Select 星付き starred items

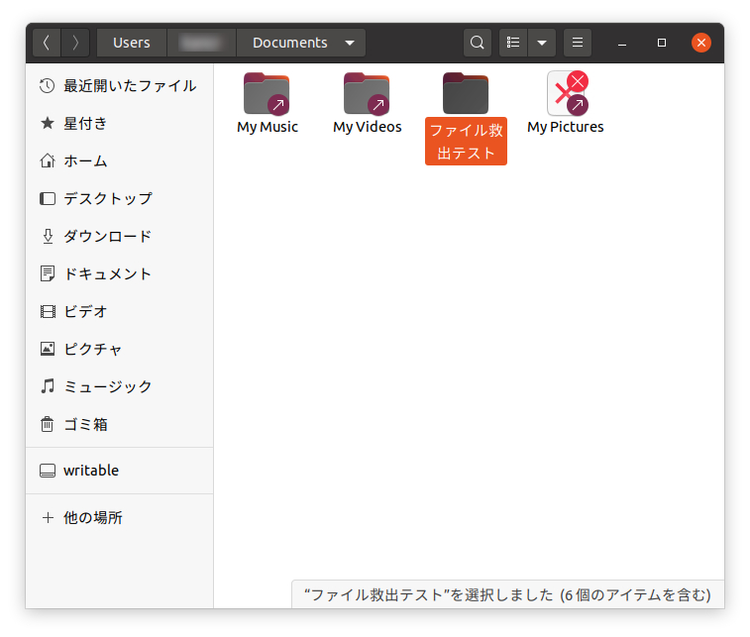[119, 124]
